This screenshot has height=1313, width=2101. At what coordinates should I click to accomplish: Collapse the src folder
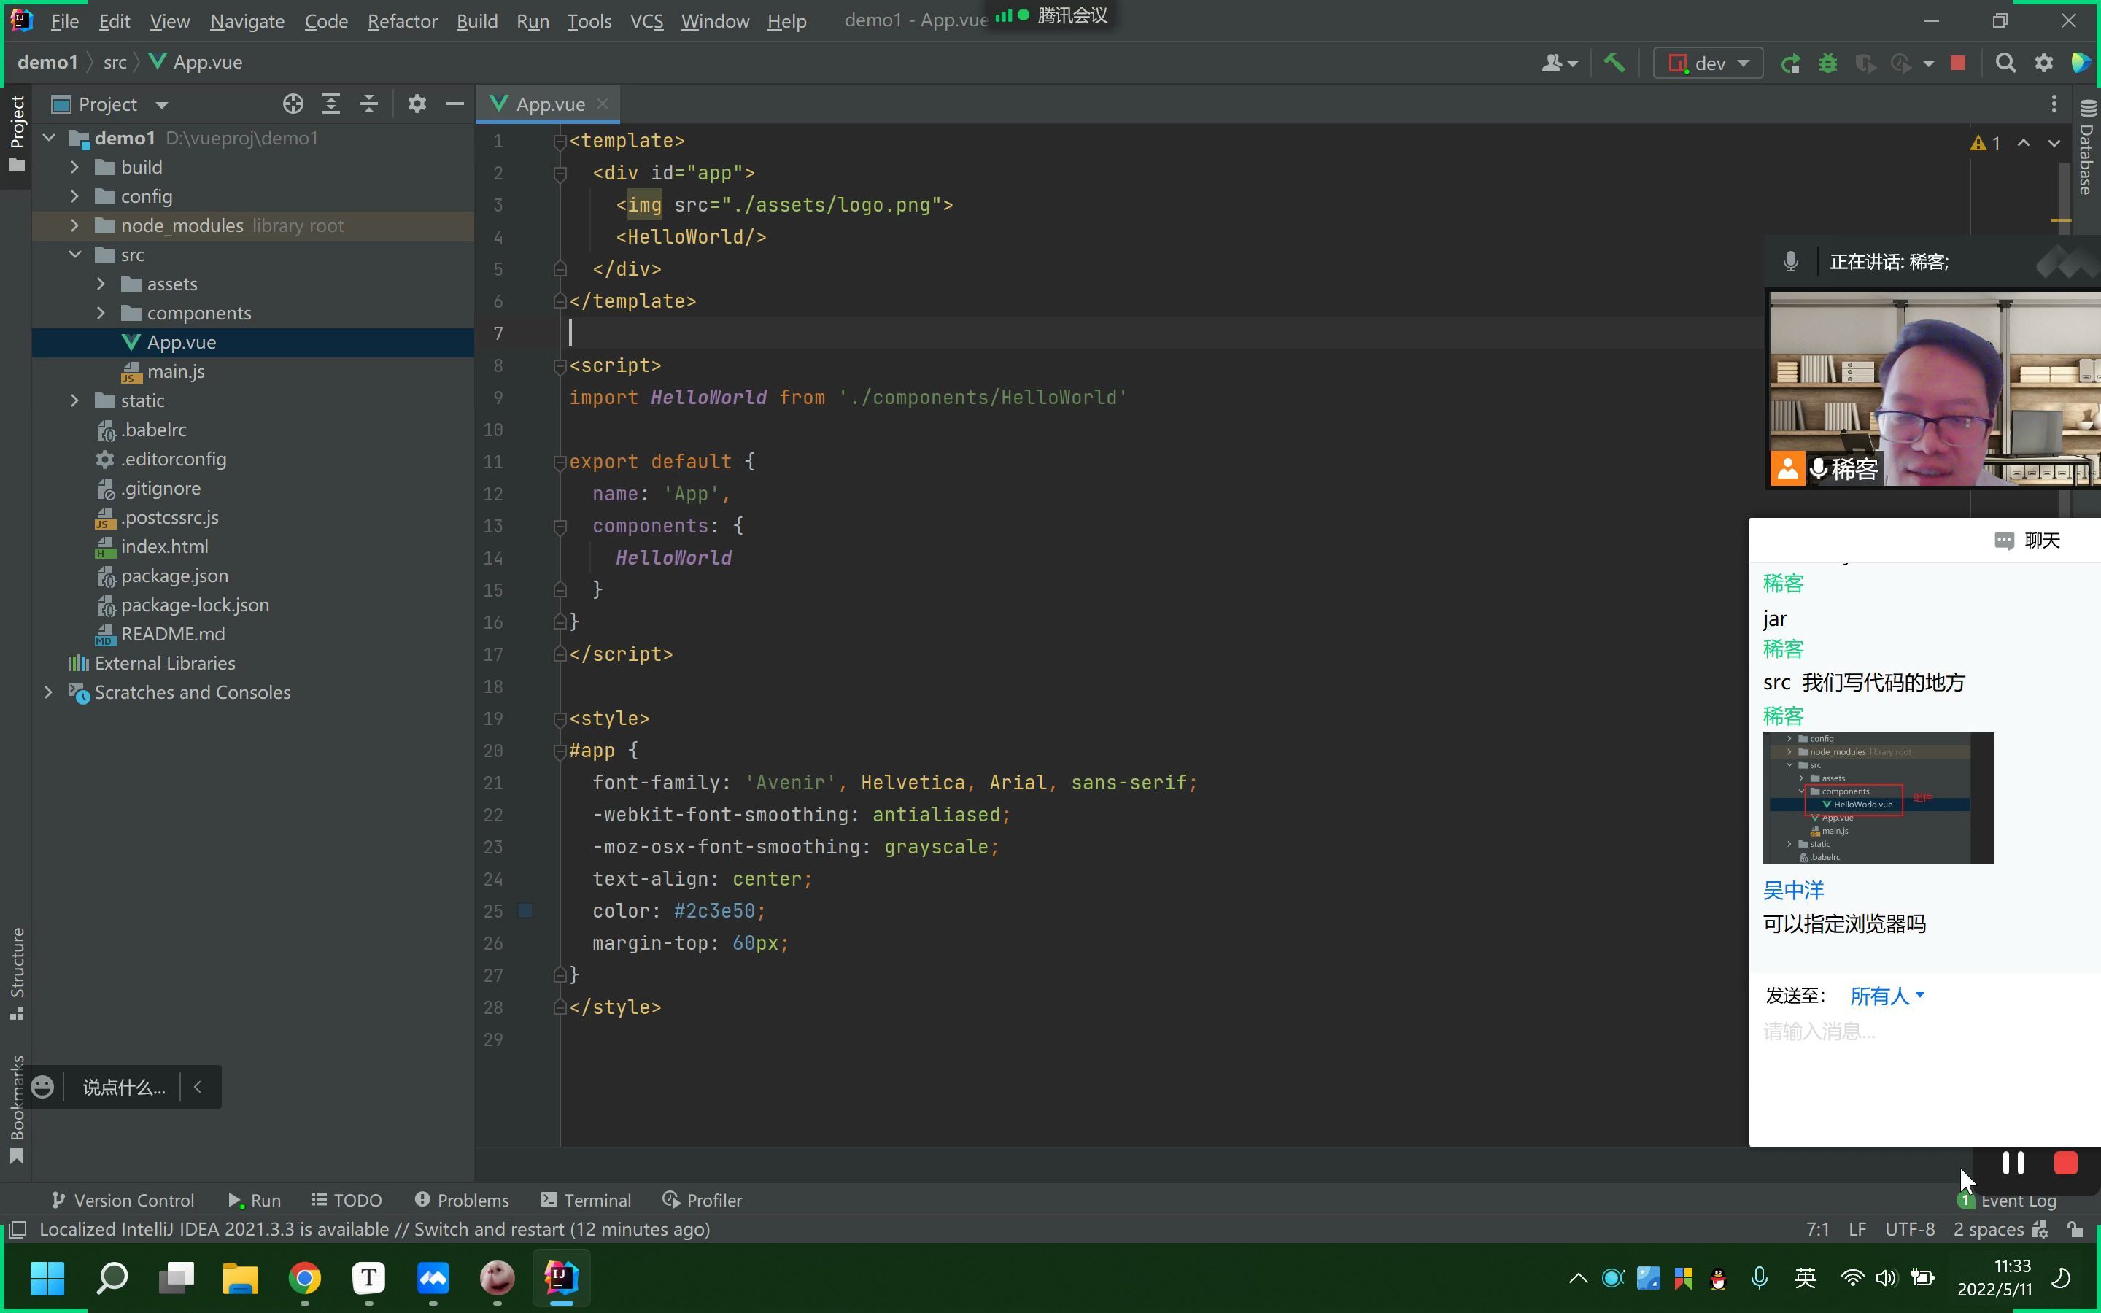click(74, 255)
